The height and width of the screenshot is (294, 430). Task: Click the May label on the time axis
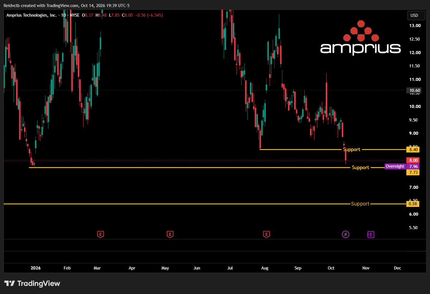[x=165, y=268]
